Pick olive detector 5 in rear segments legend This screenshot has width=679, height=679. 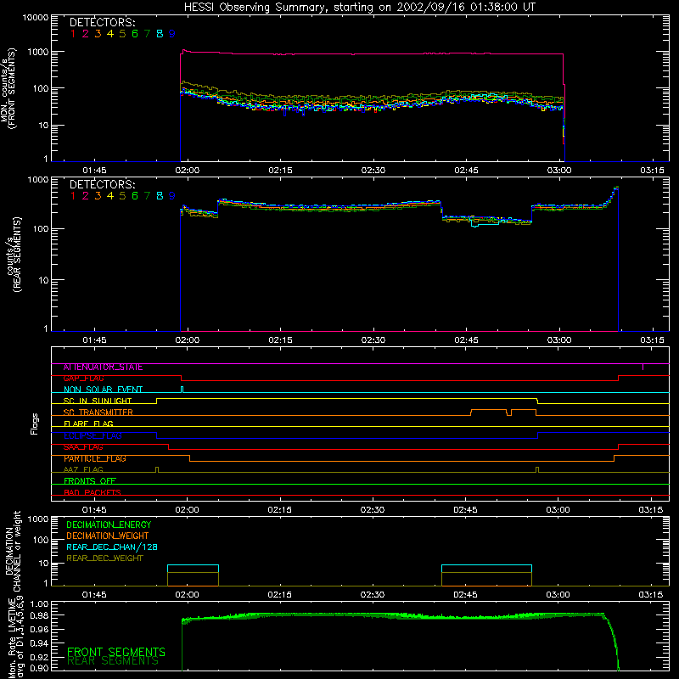tap(122, 196)
